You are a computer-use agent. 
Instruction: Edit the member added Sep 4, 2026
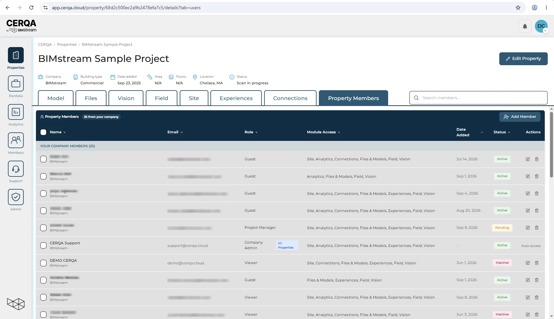tap(528, 193)
